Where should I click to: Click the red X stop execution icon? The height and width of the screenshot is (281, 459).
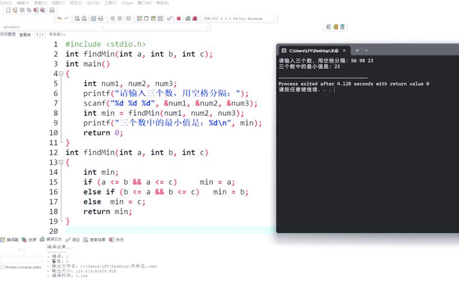click(179, 19)
